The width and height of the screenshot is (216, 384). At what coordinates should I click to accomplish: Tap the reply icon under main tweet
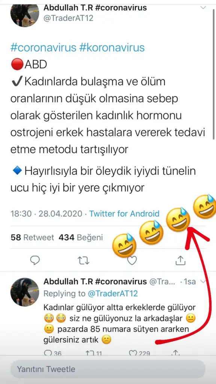35,260
